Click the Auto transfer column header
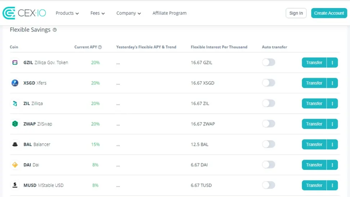 coord(274,47)
